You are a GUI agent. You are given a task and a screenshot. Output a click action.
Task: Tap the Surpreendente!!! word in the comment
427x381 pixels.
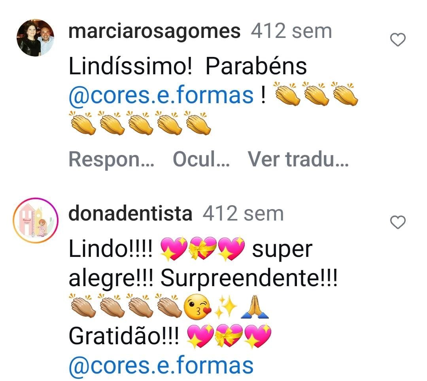[249, 279]
